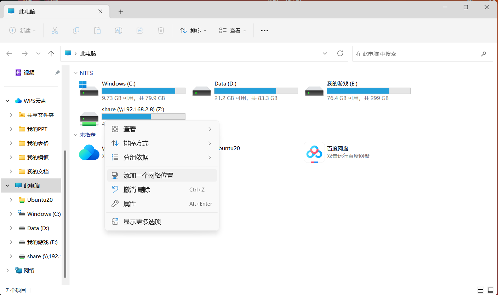Viewport: 498px width, 295px height.
Task: Open the three-dot more options menu
Action: pos(264,31)
